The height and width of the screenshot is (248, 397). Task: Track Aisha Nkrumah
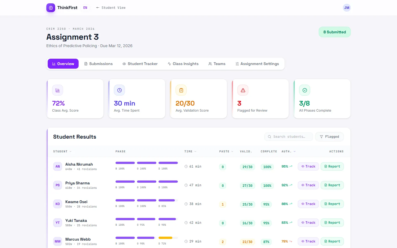308,166
